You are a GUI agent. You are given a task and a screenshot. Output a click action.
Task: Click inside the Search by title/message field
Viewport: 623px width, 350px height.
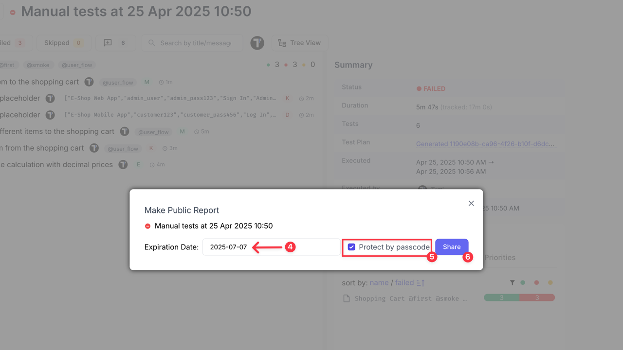[195, 43]
